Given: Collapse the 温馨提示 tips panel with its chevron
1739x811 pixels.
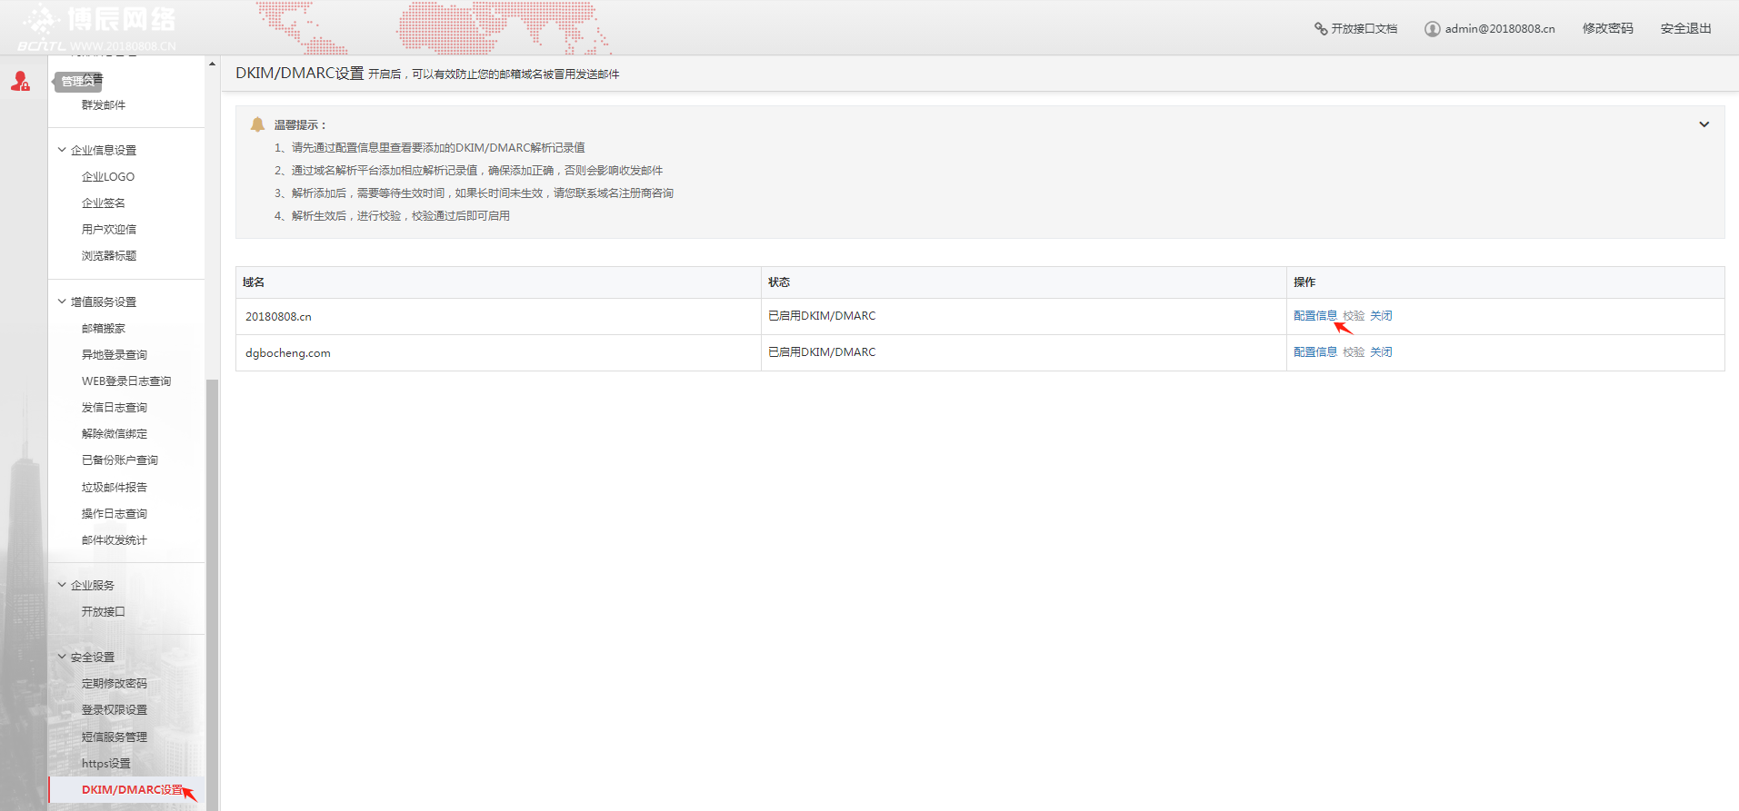Looking at the screenshot, I should (x=1704, y=124).
